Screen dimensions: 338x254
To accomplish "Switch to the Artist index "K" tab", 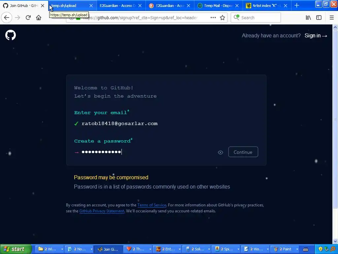I will tap(266, 6).
